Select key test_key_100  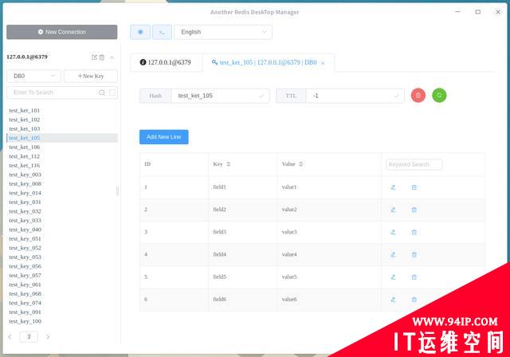tap(62, 321)
